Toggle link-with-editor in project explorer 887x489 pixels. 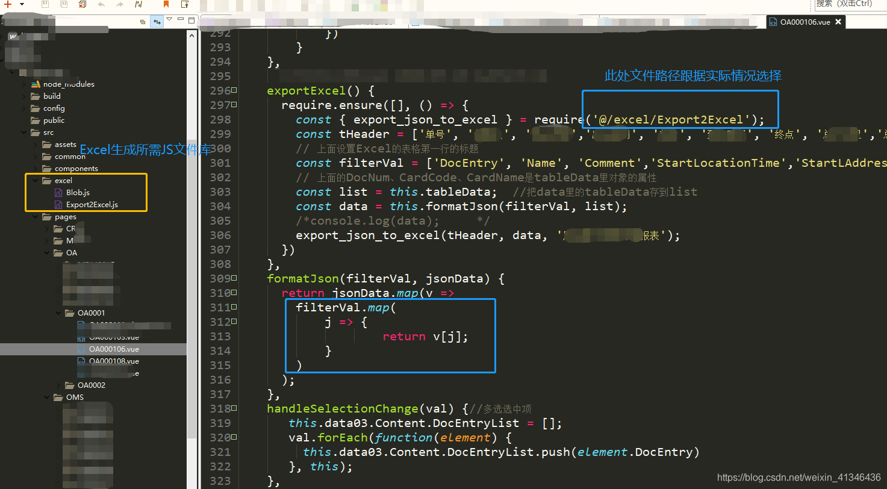click(157, 21)
